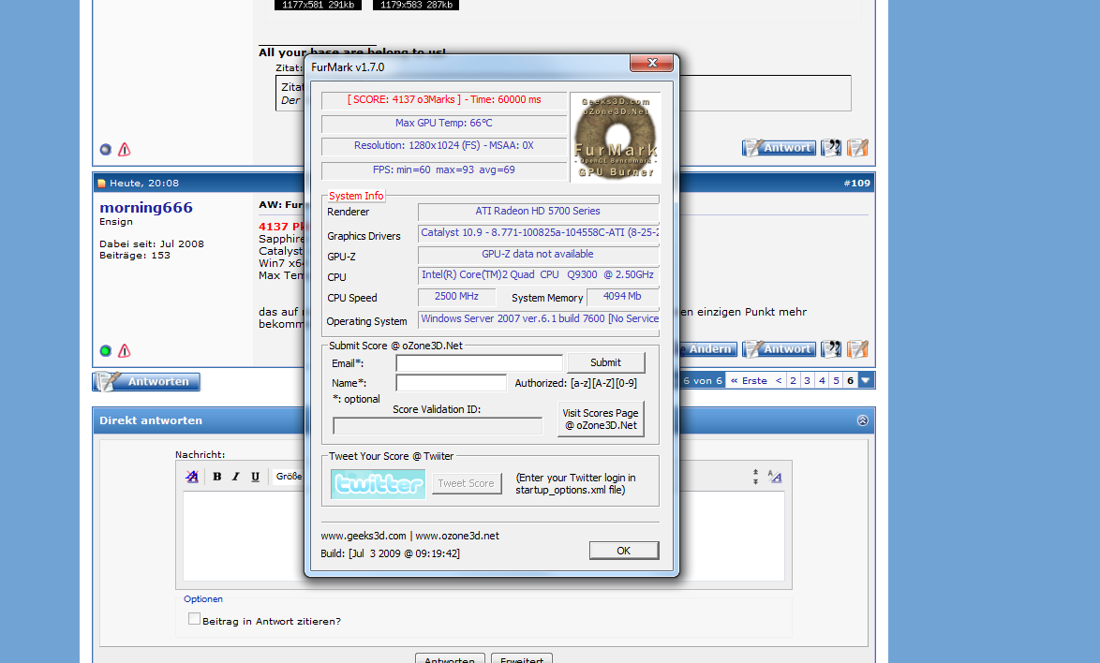Screen dimensions: 1100x663
Task: Click the editor resize arrows icon
Action: [x=755, y=477]
